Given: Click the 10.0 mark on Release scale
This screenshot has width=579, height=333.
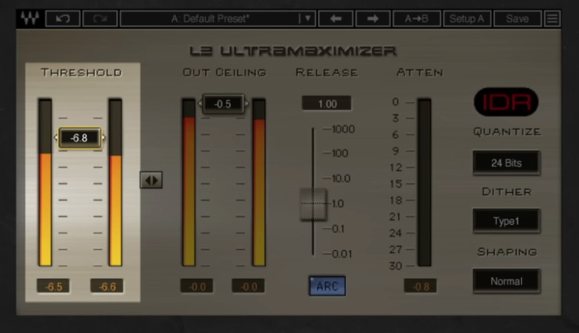Looking at the screenshot, I should (x=341, y=179).
